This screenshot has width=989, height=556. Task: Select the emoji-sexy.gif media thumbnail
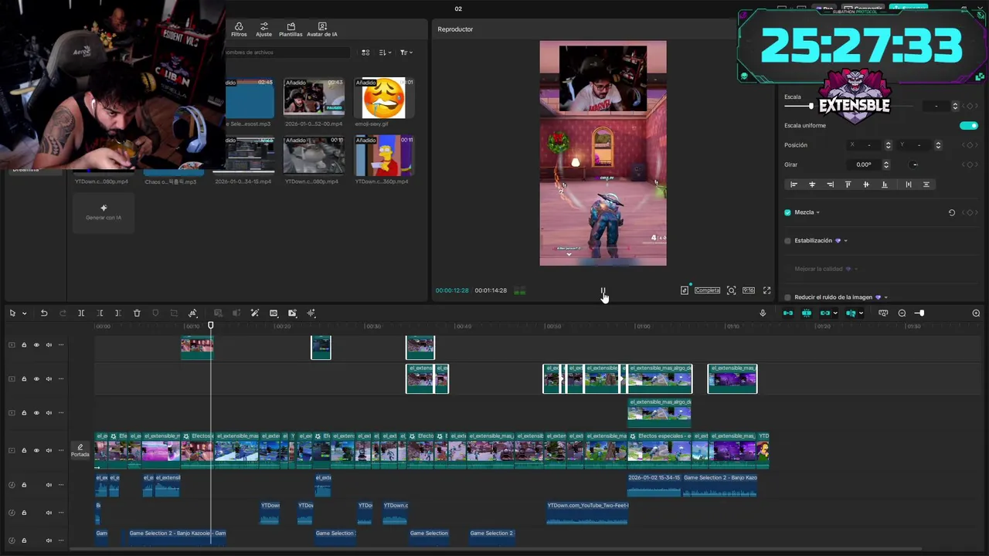pyautogui.click(x=384, y=98)
